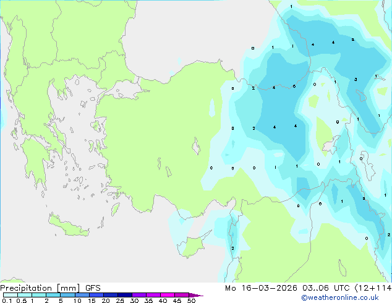Select legend swatch between 5 and 10
Screen dimensions: 392x303
tap(67, 295)
